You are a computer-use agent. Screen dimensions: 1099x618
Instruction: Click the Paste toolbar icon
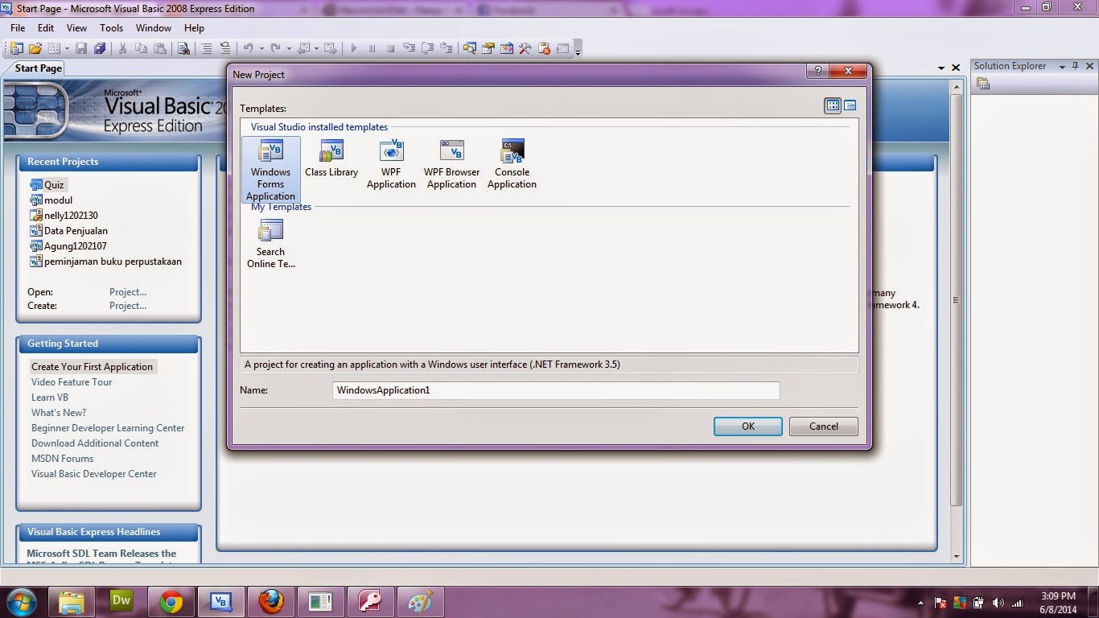tap(160, 48)
